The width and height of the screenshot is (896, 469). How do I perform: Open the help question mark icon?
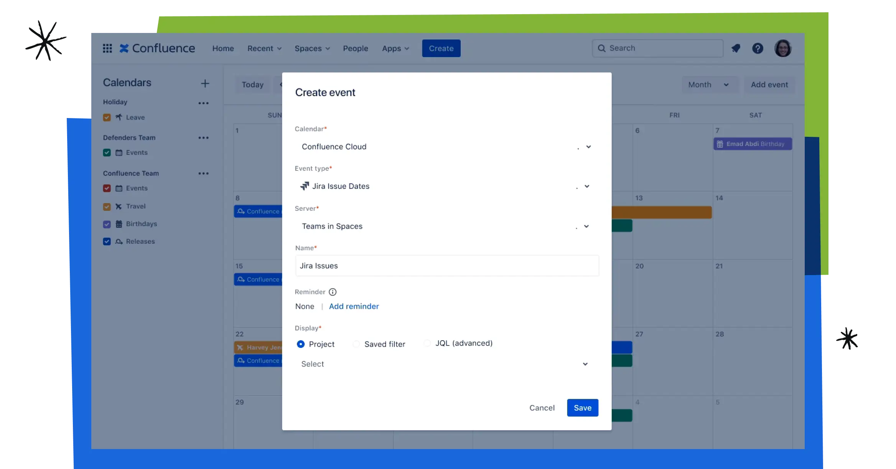pyautogui.click(x=758, y=48)
